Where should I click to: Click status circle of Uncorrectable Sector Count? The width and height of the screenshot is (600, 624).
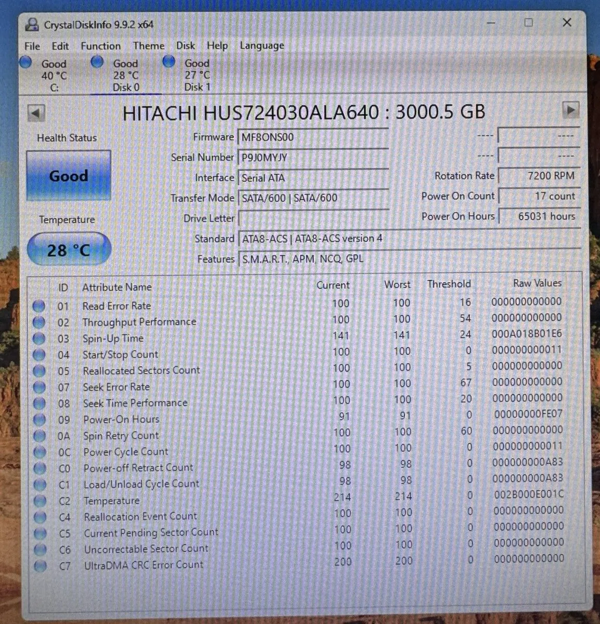tap(40, 550)
